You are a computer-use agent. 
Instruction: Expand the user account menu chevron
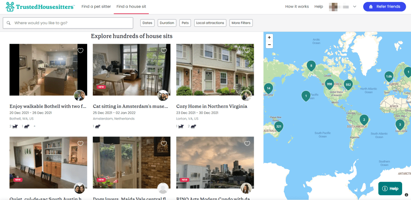[x=355, y=7]
